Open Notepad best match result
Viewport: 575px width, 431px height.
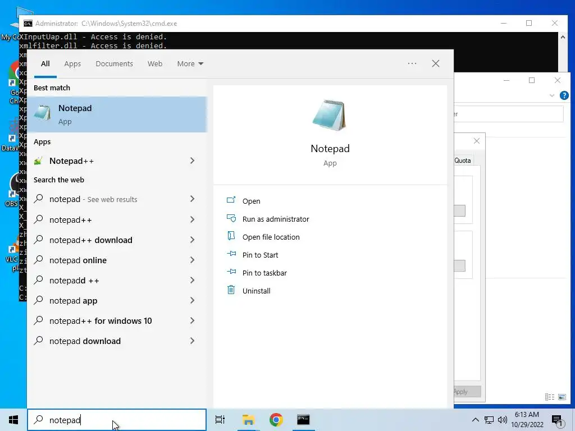117,114
